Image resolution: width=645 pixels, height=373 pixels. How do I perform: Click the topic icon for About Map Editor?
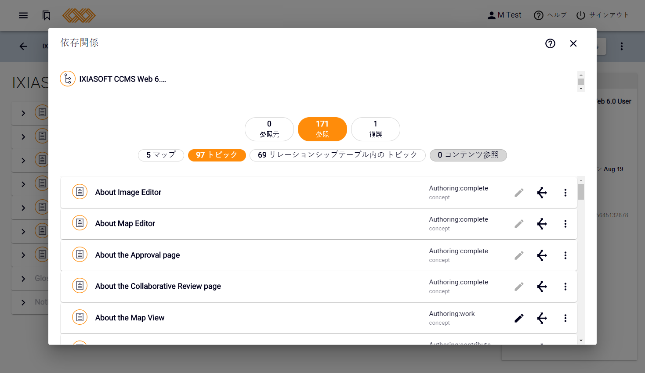[80, 223]
